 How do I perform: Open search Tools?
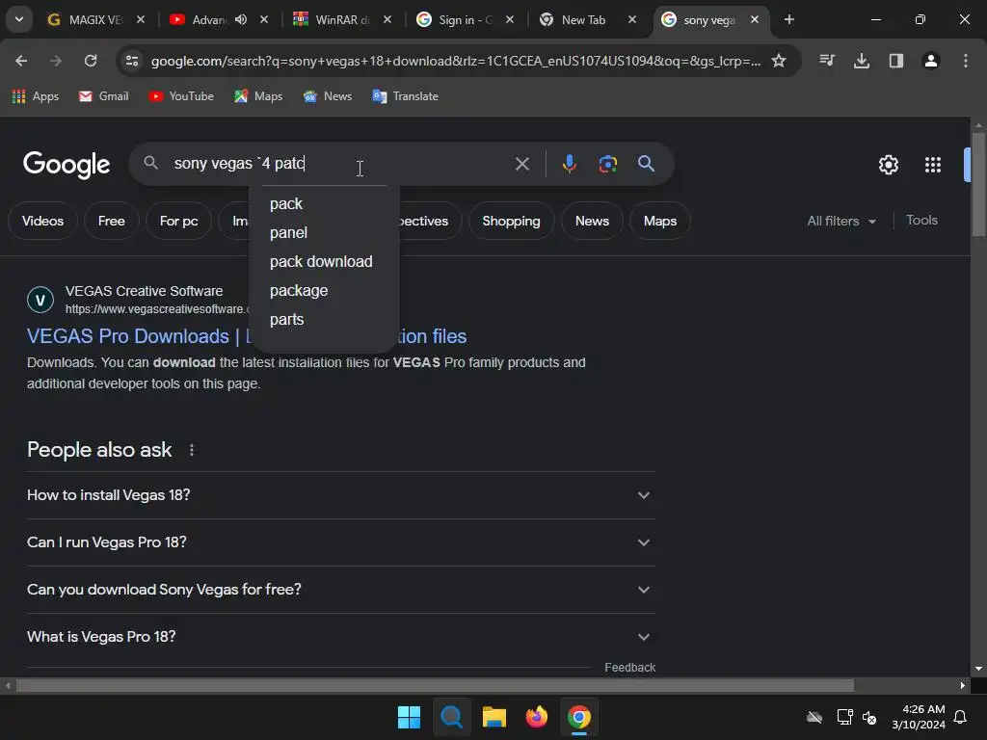coord(921,221)
